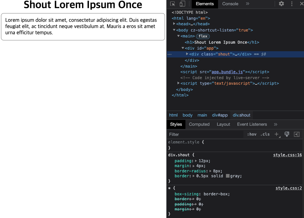
Task: Select the Elements tab
Action: tap(205, 4)
